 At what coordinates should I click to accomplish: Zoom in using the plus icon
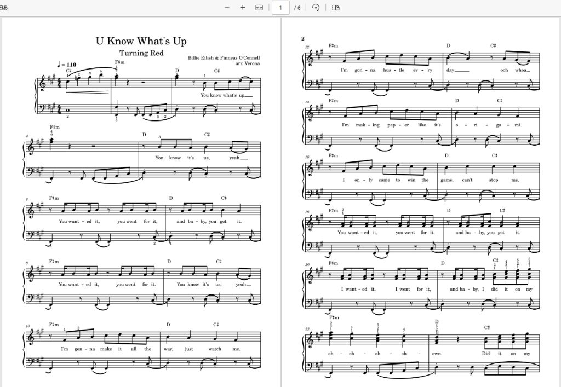pos(243,8)
